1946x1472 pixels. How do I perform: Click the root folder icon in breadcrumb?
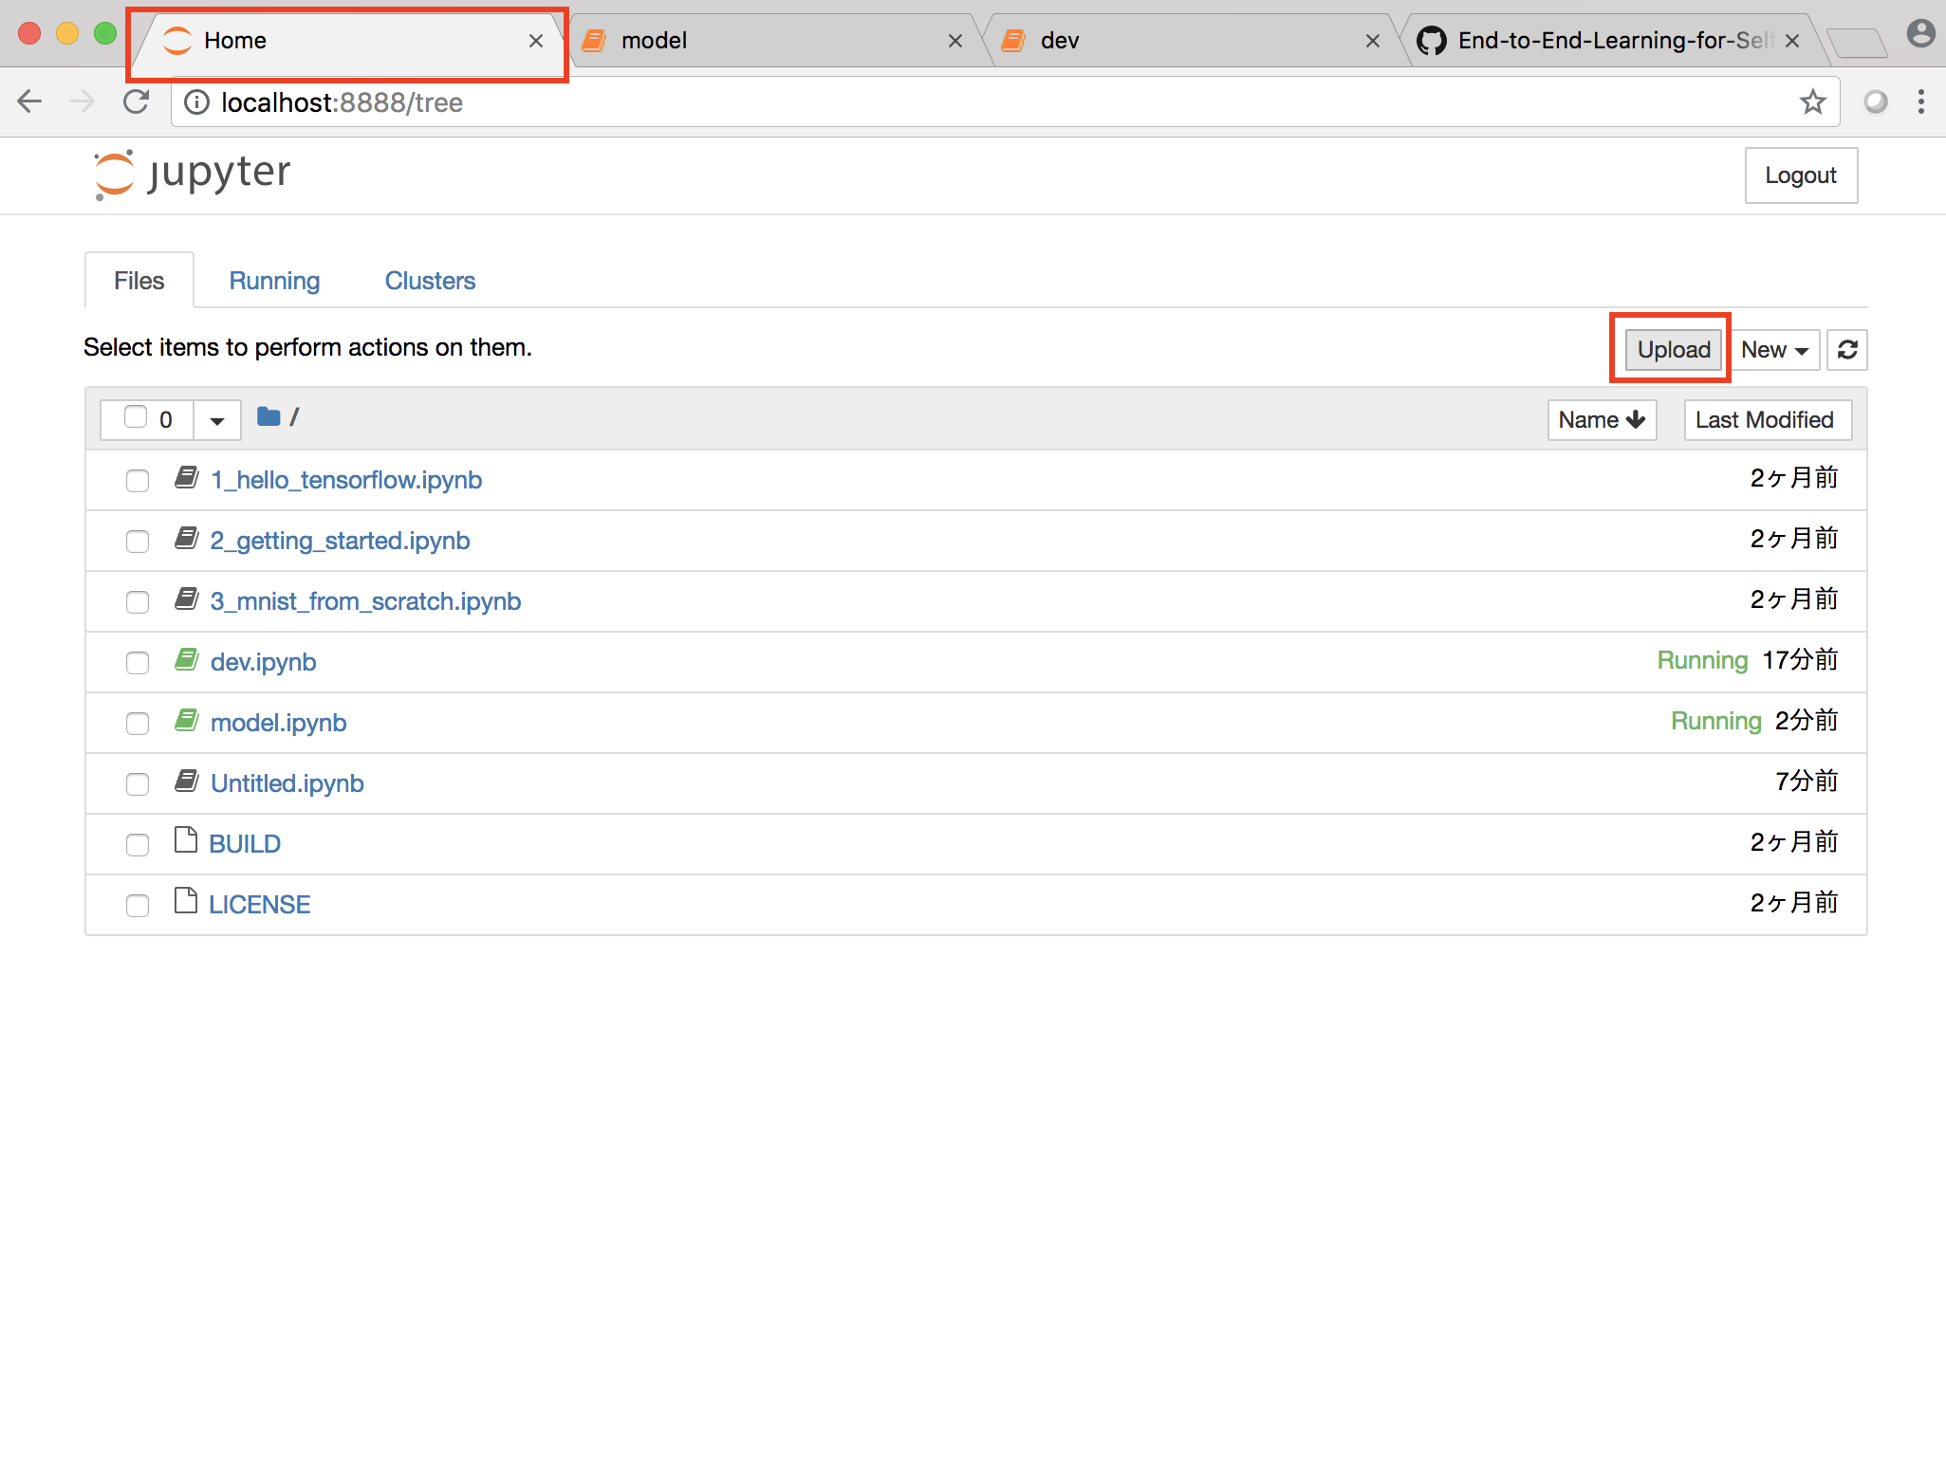click(x=269, y=416)
